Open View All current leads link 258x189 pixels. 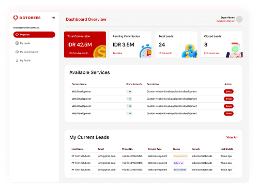[232, 137]
